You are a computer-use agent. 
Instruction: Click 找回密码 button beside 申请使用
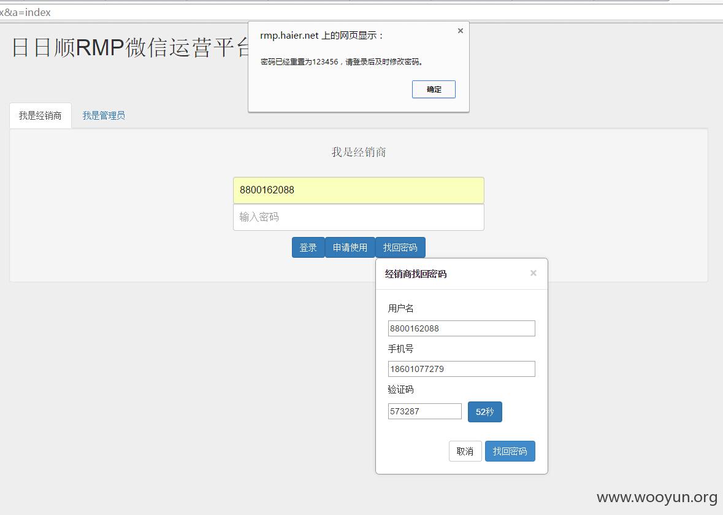click(x=400, y=247)
